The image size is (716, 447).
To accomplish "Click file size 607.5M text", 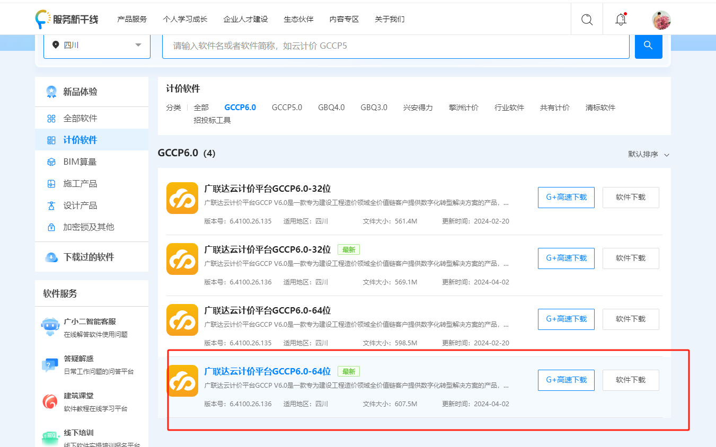I will click(x=406, y=404).
